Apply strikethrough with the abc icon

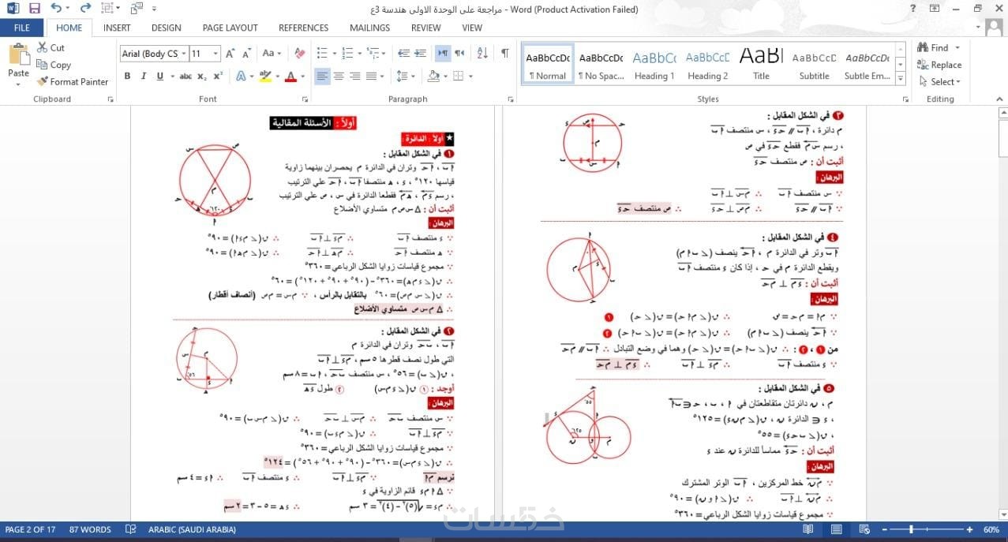pos(185,77)
